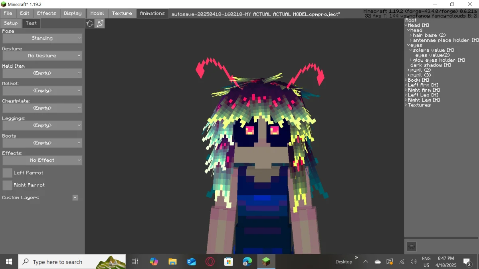Launch Microsoft Edge from the taskbar
This screenshot has width=479, height=269.
[247, 262]
